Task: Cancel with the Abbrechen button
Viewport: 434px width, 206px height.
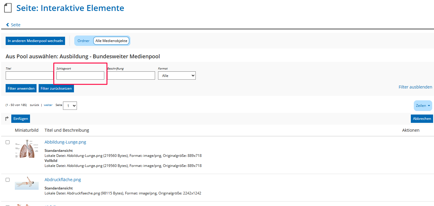Action: [x=422, y=119]
